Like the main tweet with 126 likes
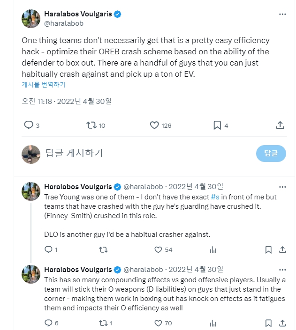Screen dimensions: 296x330 pyautogui.click(x=155, y=125)
